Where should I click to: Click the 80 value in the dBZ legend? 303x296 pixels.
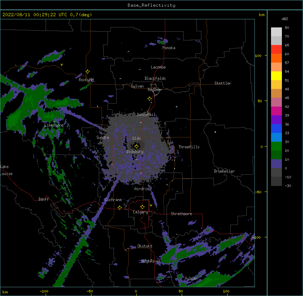pyautogui.click(x=287, y=28)
